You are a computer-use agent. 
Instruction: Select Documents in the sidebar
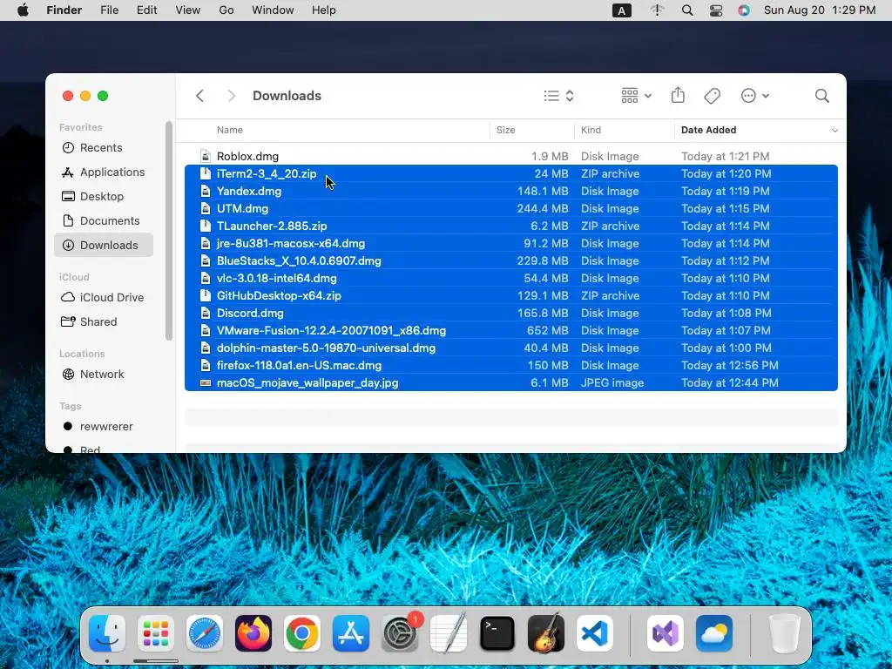tap(104, 221)
